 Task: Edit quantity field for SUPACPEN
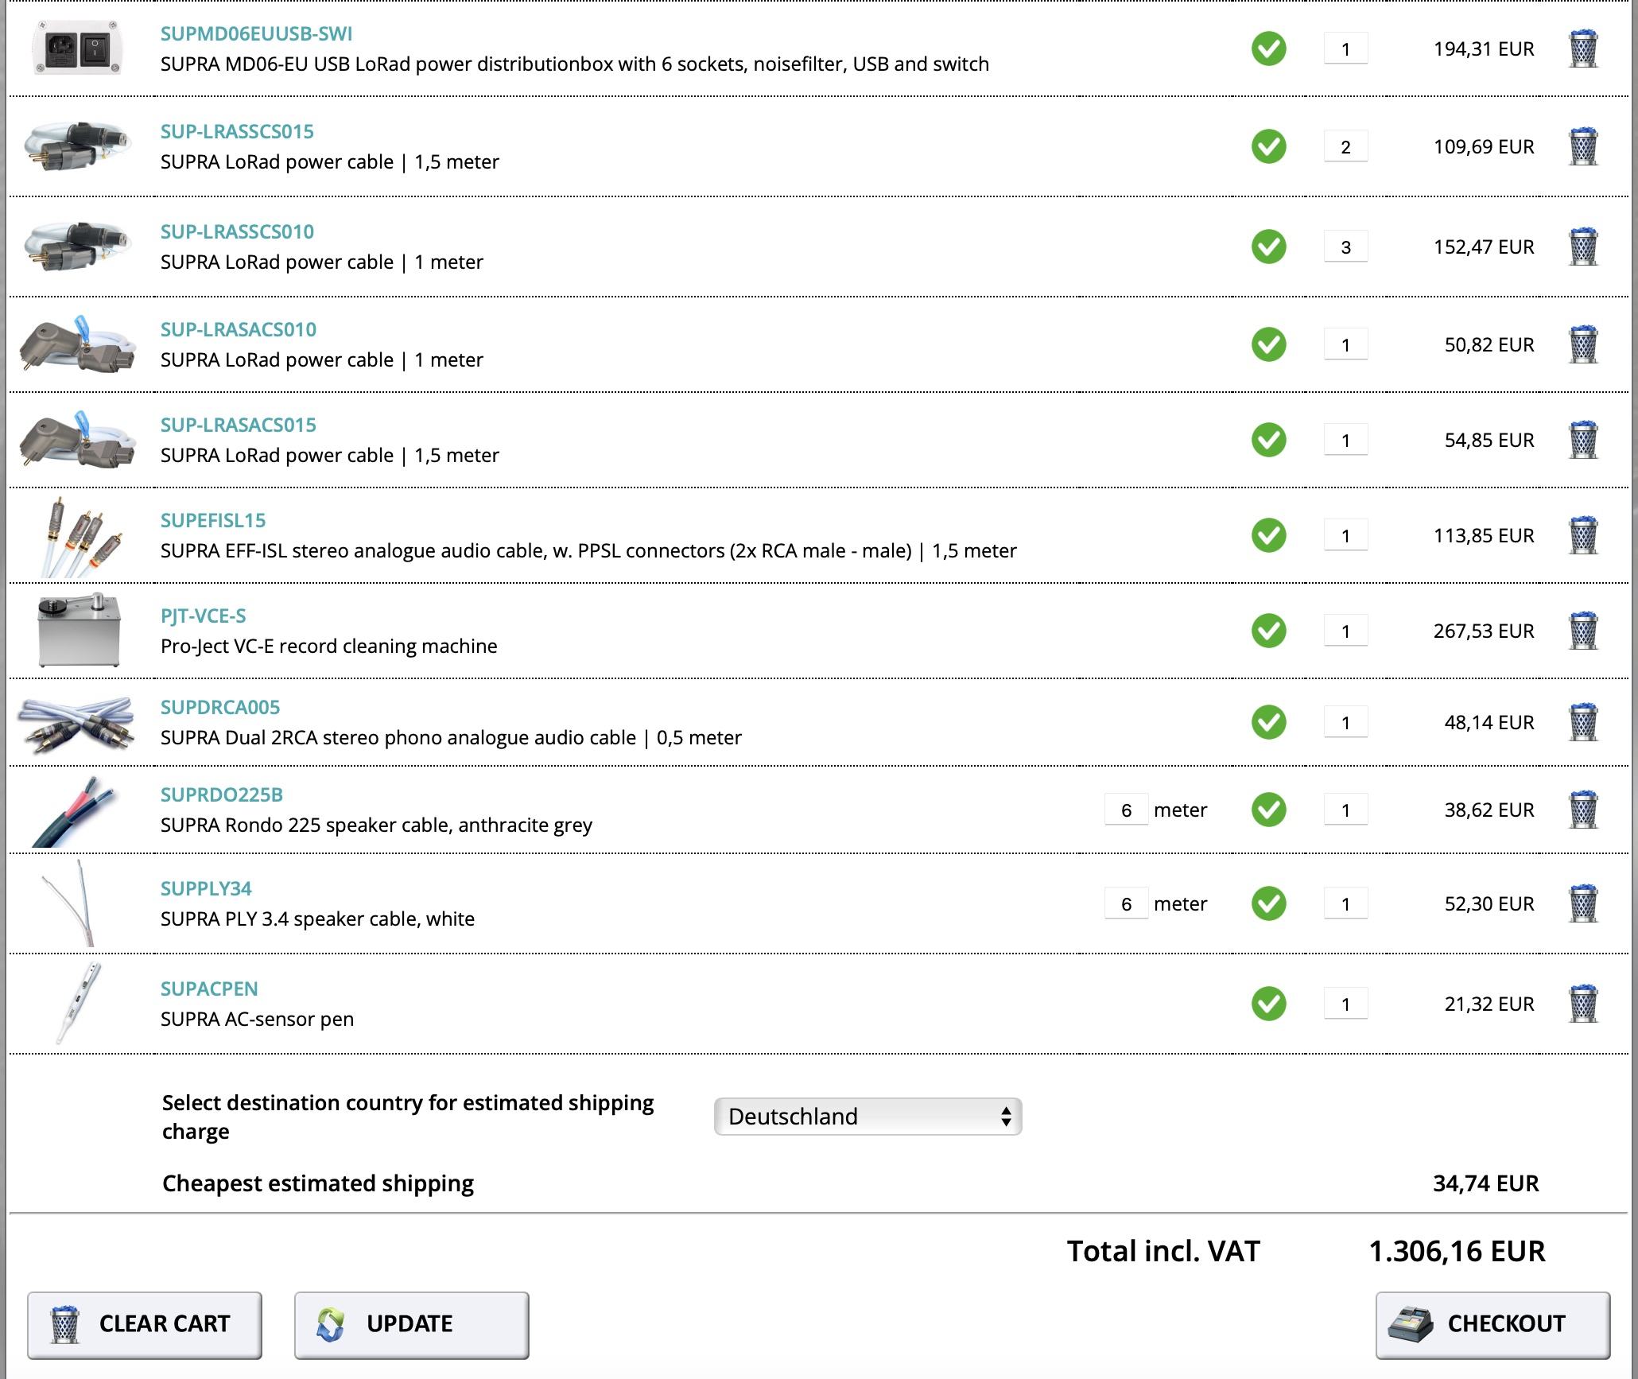(1345, 1004)
